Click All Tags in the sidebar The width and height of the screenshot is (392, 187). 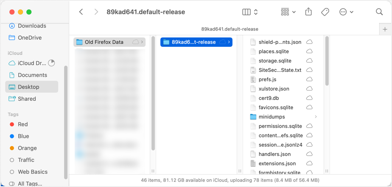coord(30,184)
